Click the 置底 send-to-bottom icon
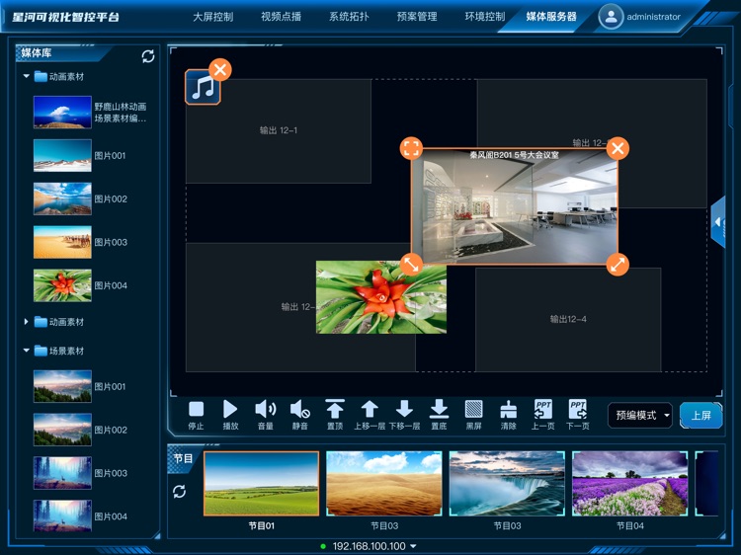This screenshot has width=741, height=555. click(439, 409)
